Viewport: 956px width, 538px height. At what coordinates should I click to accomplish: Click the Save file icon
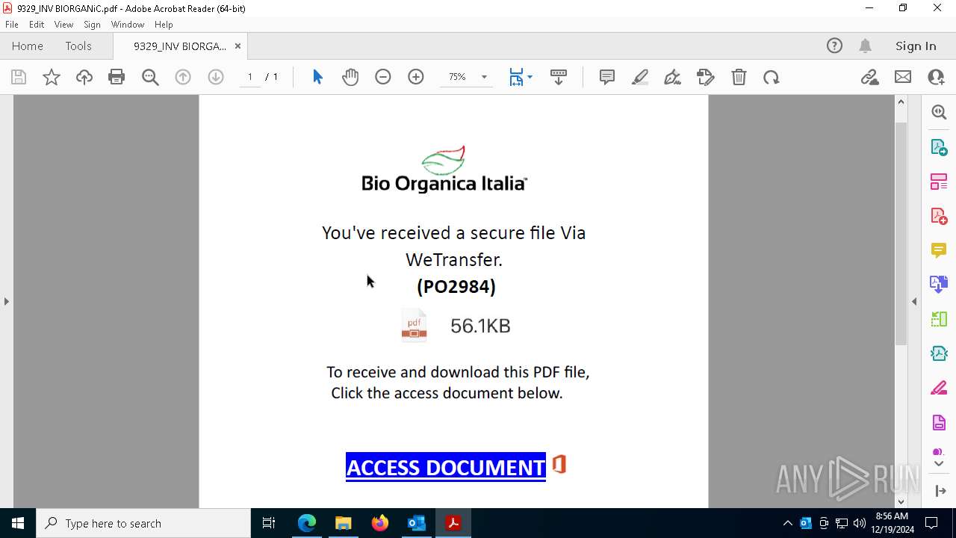[19, 77]
